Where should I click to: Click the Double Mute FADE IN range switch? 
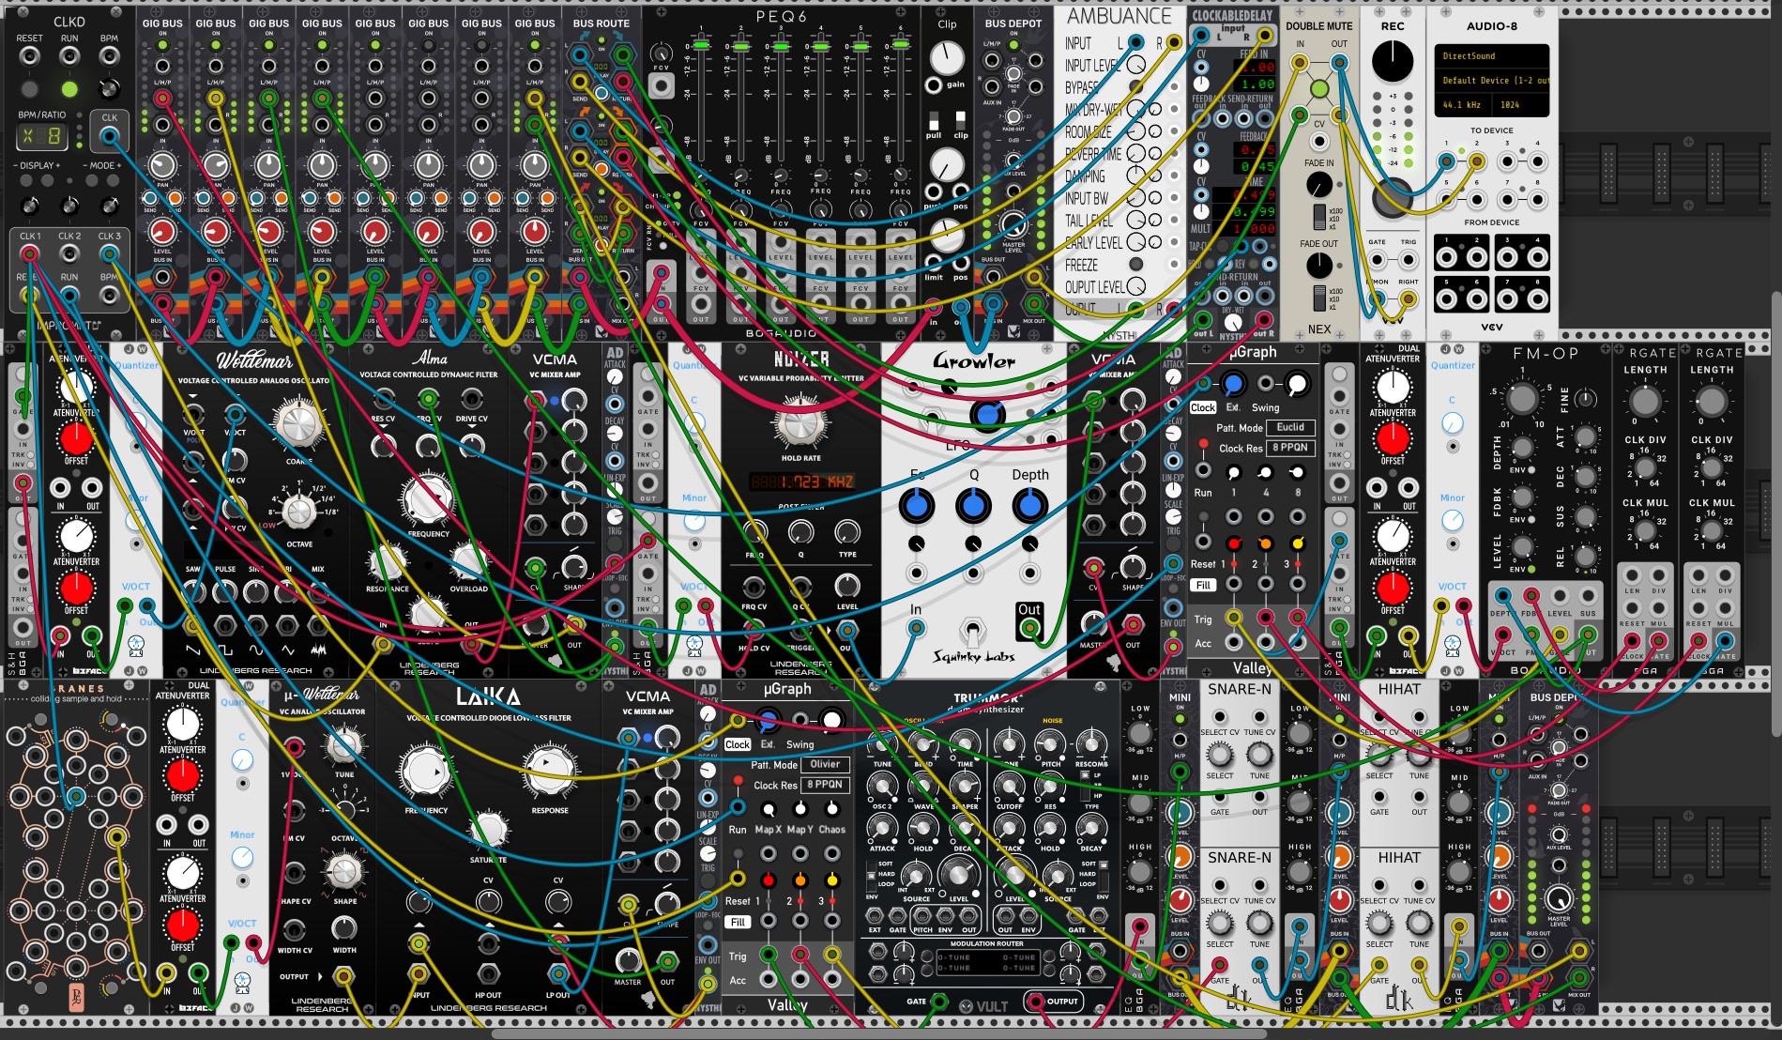point(1319,216)
